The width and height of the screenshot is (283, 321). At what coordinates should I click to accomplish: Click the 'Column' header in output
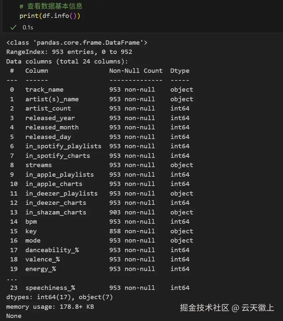[x=37, y=71]
